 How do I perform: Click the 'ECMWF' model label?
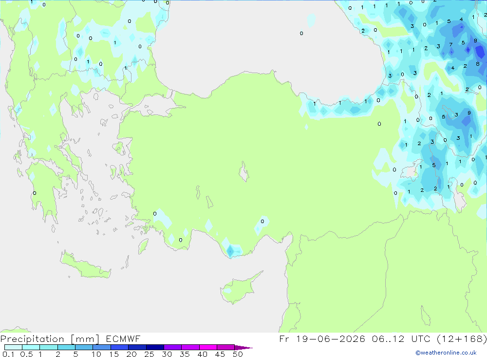(x=123, y=339)
